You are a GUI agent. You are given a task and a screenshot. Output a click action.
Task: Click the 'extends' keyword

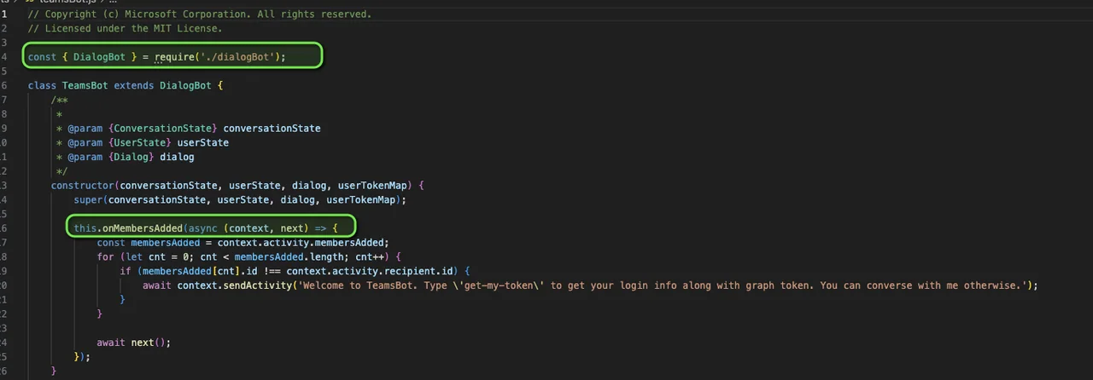133,85
